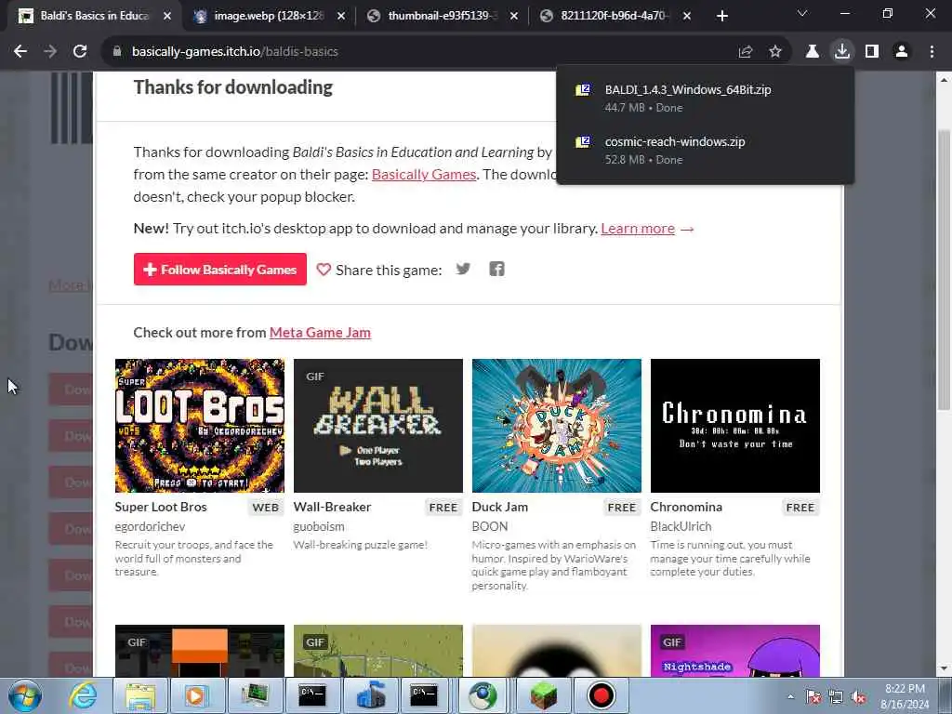The width and height of the screenshot is (952, 714).
Task: Reload the current page
Action: [x=80, y=52]
